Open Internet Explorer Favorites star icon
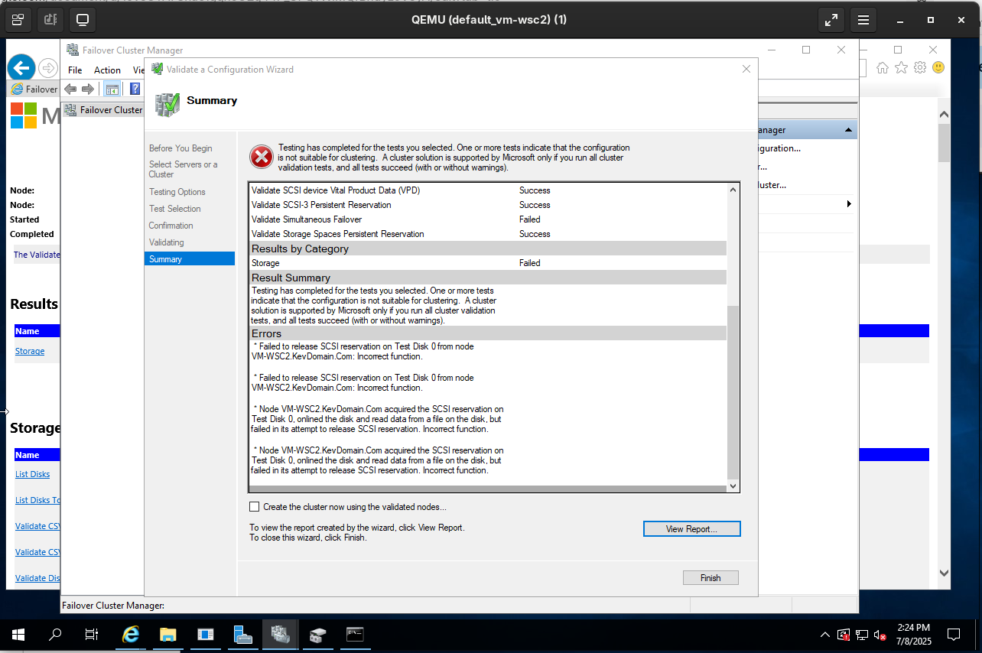This screenshot has width=982, height=653. 901,67
